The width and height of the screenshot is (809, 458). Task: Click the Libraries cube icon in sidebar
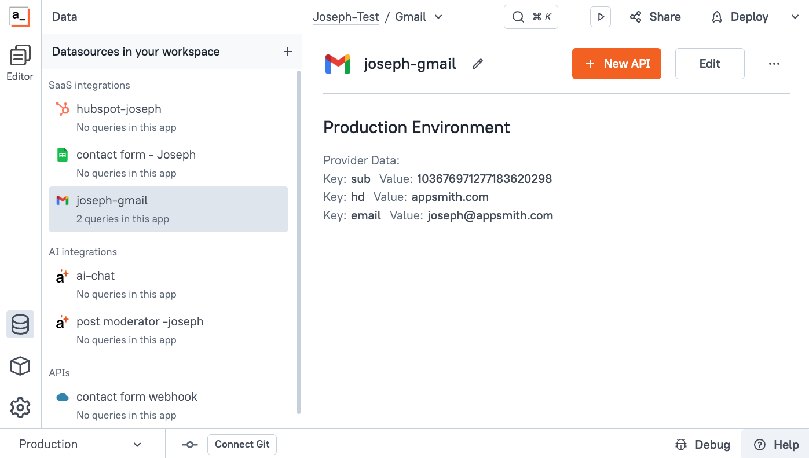coord(20,366)
